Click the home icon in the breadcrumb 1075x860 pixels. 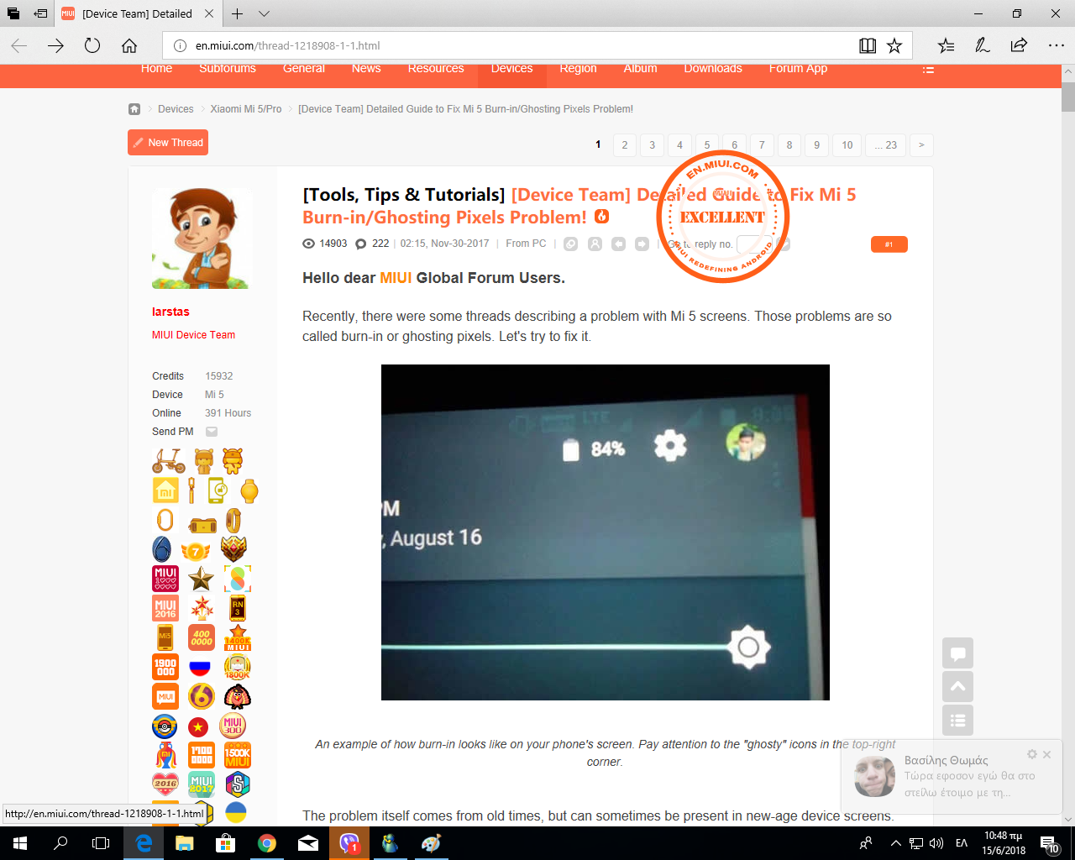134,109
